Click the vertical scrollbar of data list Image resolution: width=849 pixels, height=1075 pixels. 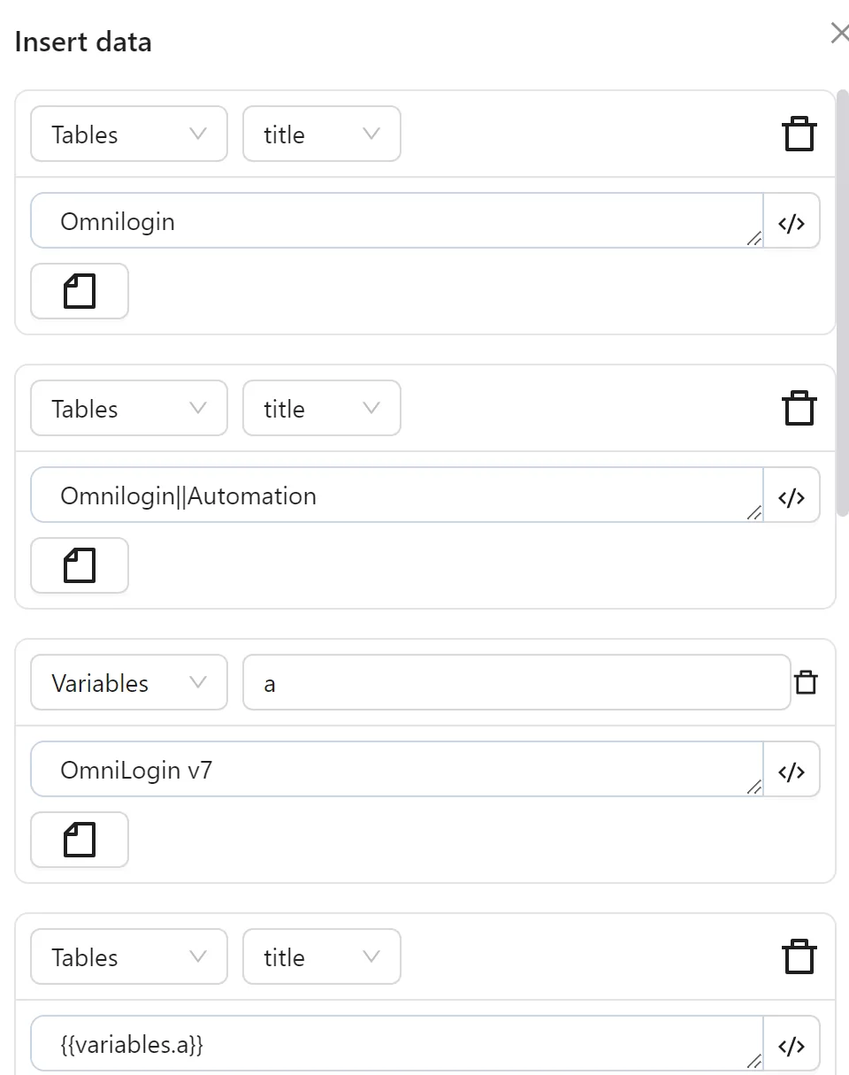842,265
